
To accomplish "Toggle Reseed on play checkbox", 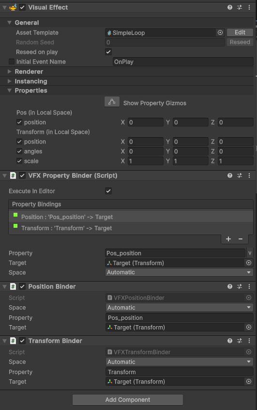I will (108, 52).
